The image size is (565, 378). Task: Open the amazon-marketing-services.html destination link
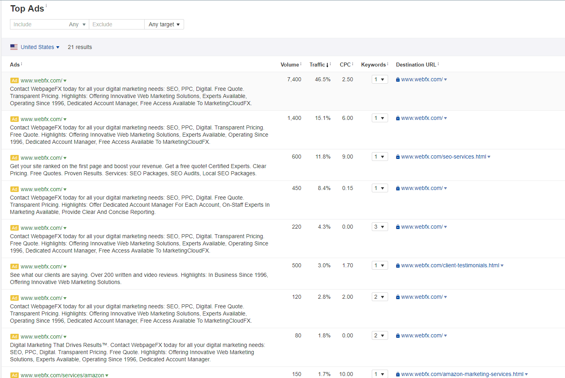[x=461, y=374]
